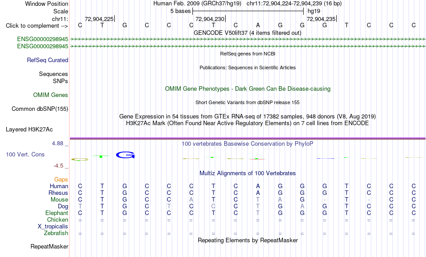The width and height of the screenshot is (426, 257).
Task: Click the chr11: ruler label
Action: tap(60, 19)
